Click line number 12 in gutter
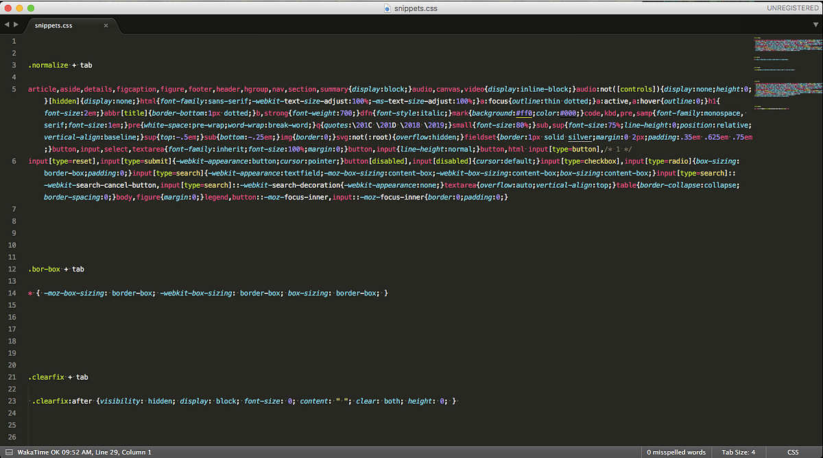823x458 pixels. click(x=13, y=269)
